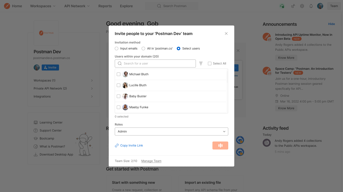343x192 pixels.
Task: Click the user avatar in top bar
Action: pos(320,6)
